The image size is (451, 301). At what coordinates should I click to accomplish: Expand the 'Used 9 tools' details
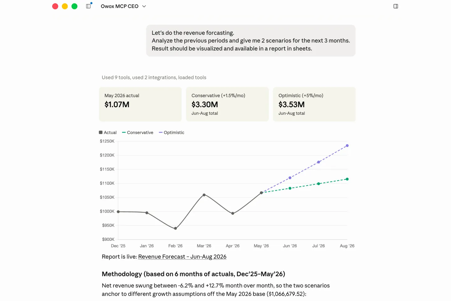point(154,77)
